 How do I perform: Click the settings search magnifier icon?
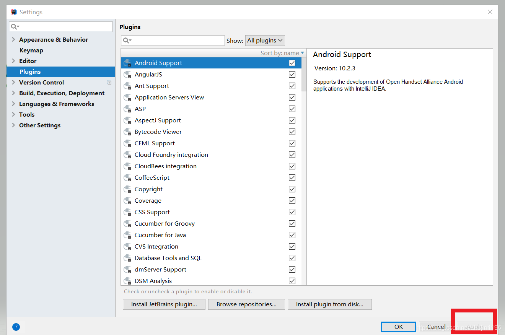pos(15,27)
